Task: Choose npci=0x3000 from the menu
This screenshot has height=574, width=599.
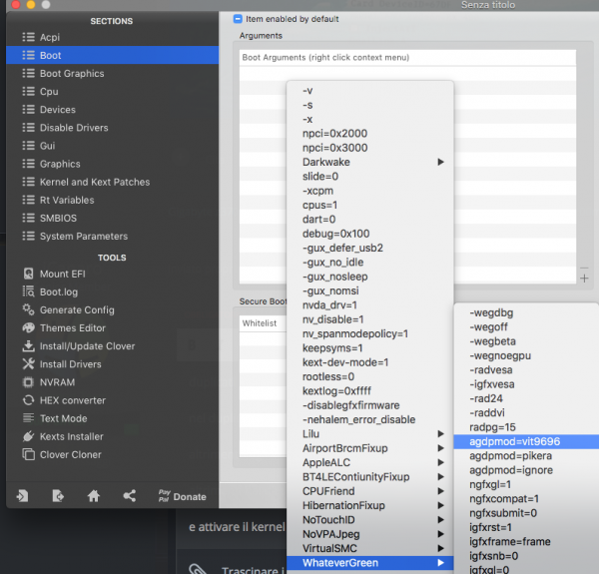Action: click(x=369, y=148)
